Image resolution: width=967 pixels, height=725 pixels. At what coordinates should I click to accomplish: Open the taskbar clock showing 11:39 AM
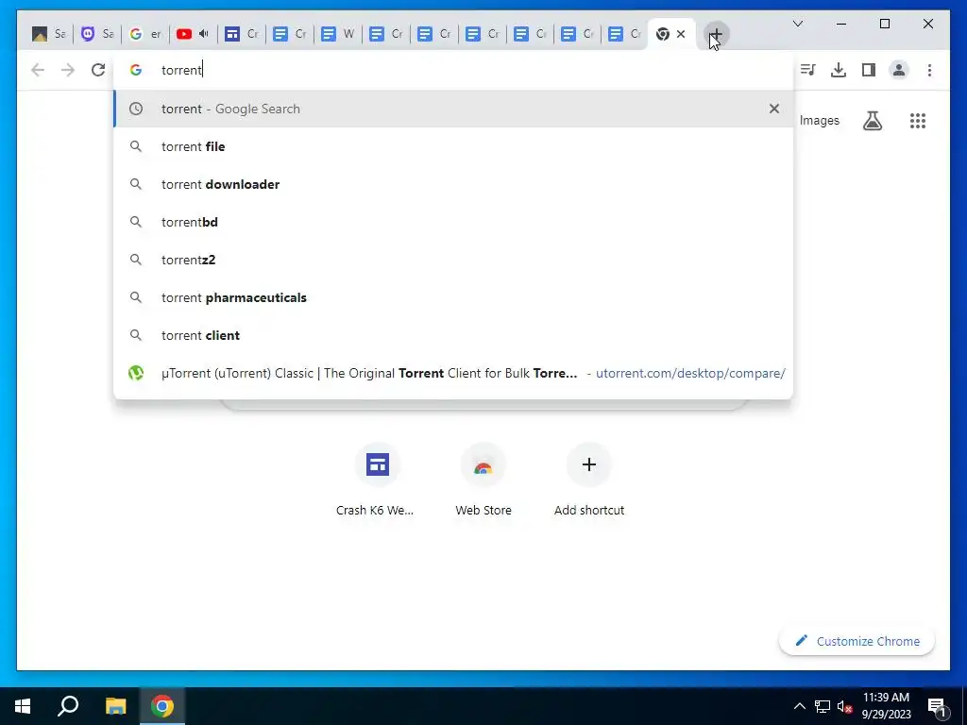886,706
